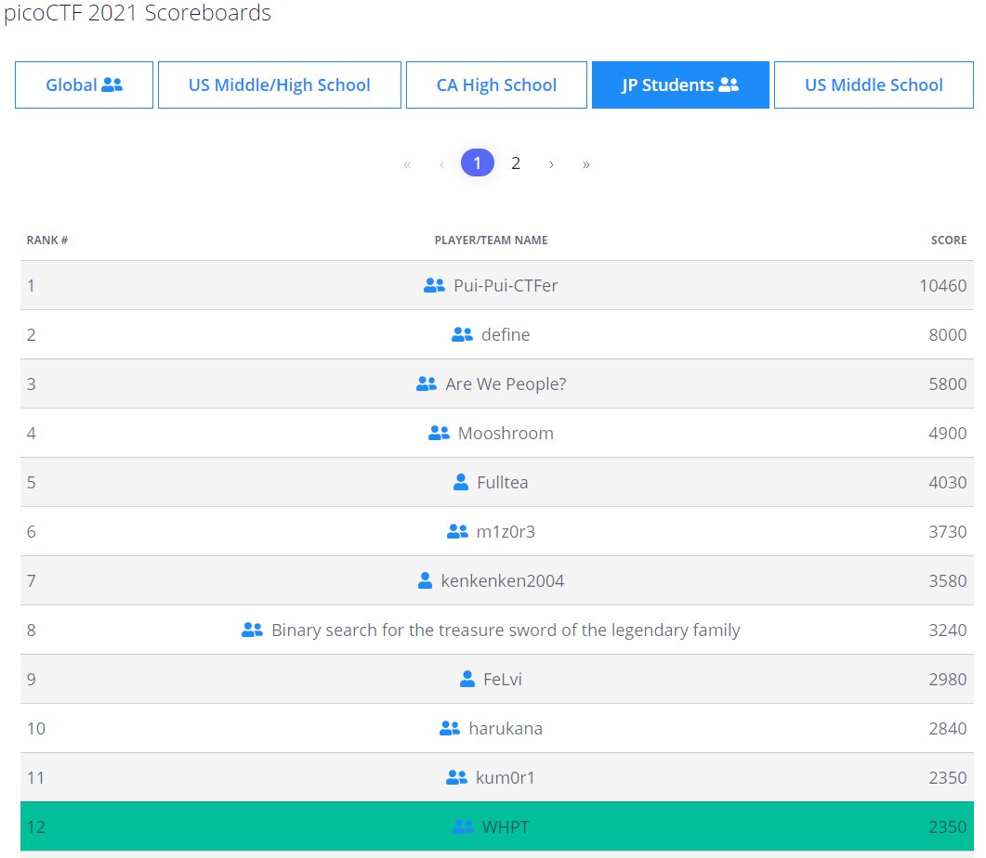Select team name harukana
The width and height of the screenshot is (986, 858).
(506, 729)
